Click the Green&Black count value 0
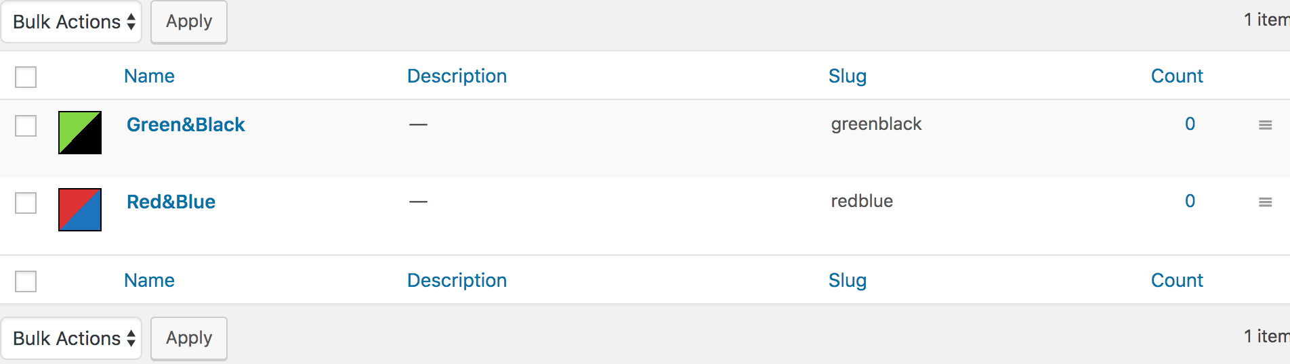The height and width of the screenshot is (364, 1290). (x=1190, y=124)
